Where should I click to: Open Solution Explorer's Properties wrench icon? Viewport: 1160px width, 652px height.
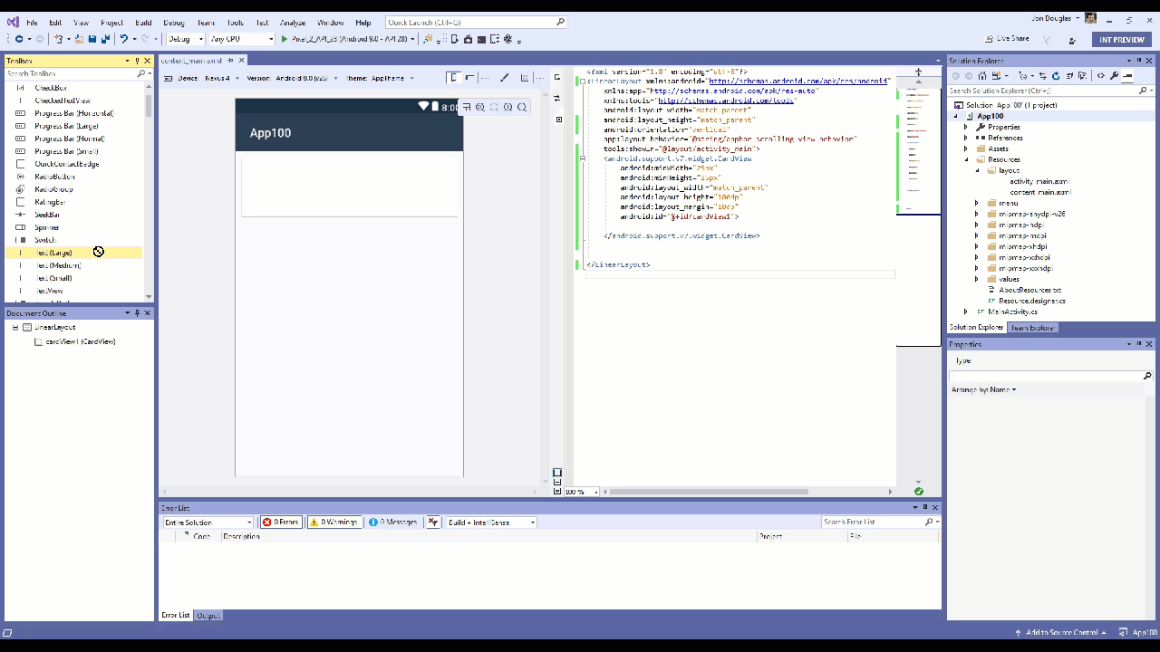(1115, 75)
